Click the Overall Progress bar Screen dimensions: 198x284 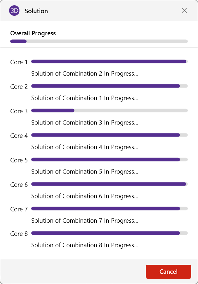[99, 41]
